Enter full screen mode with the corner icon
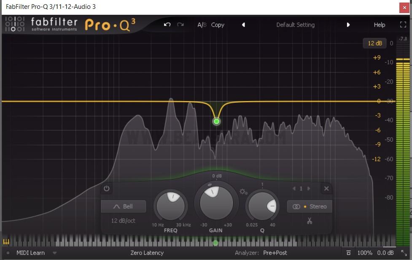412x260 pixels. coord(403,25)
